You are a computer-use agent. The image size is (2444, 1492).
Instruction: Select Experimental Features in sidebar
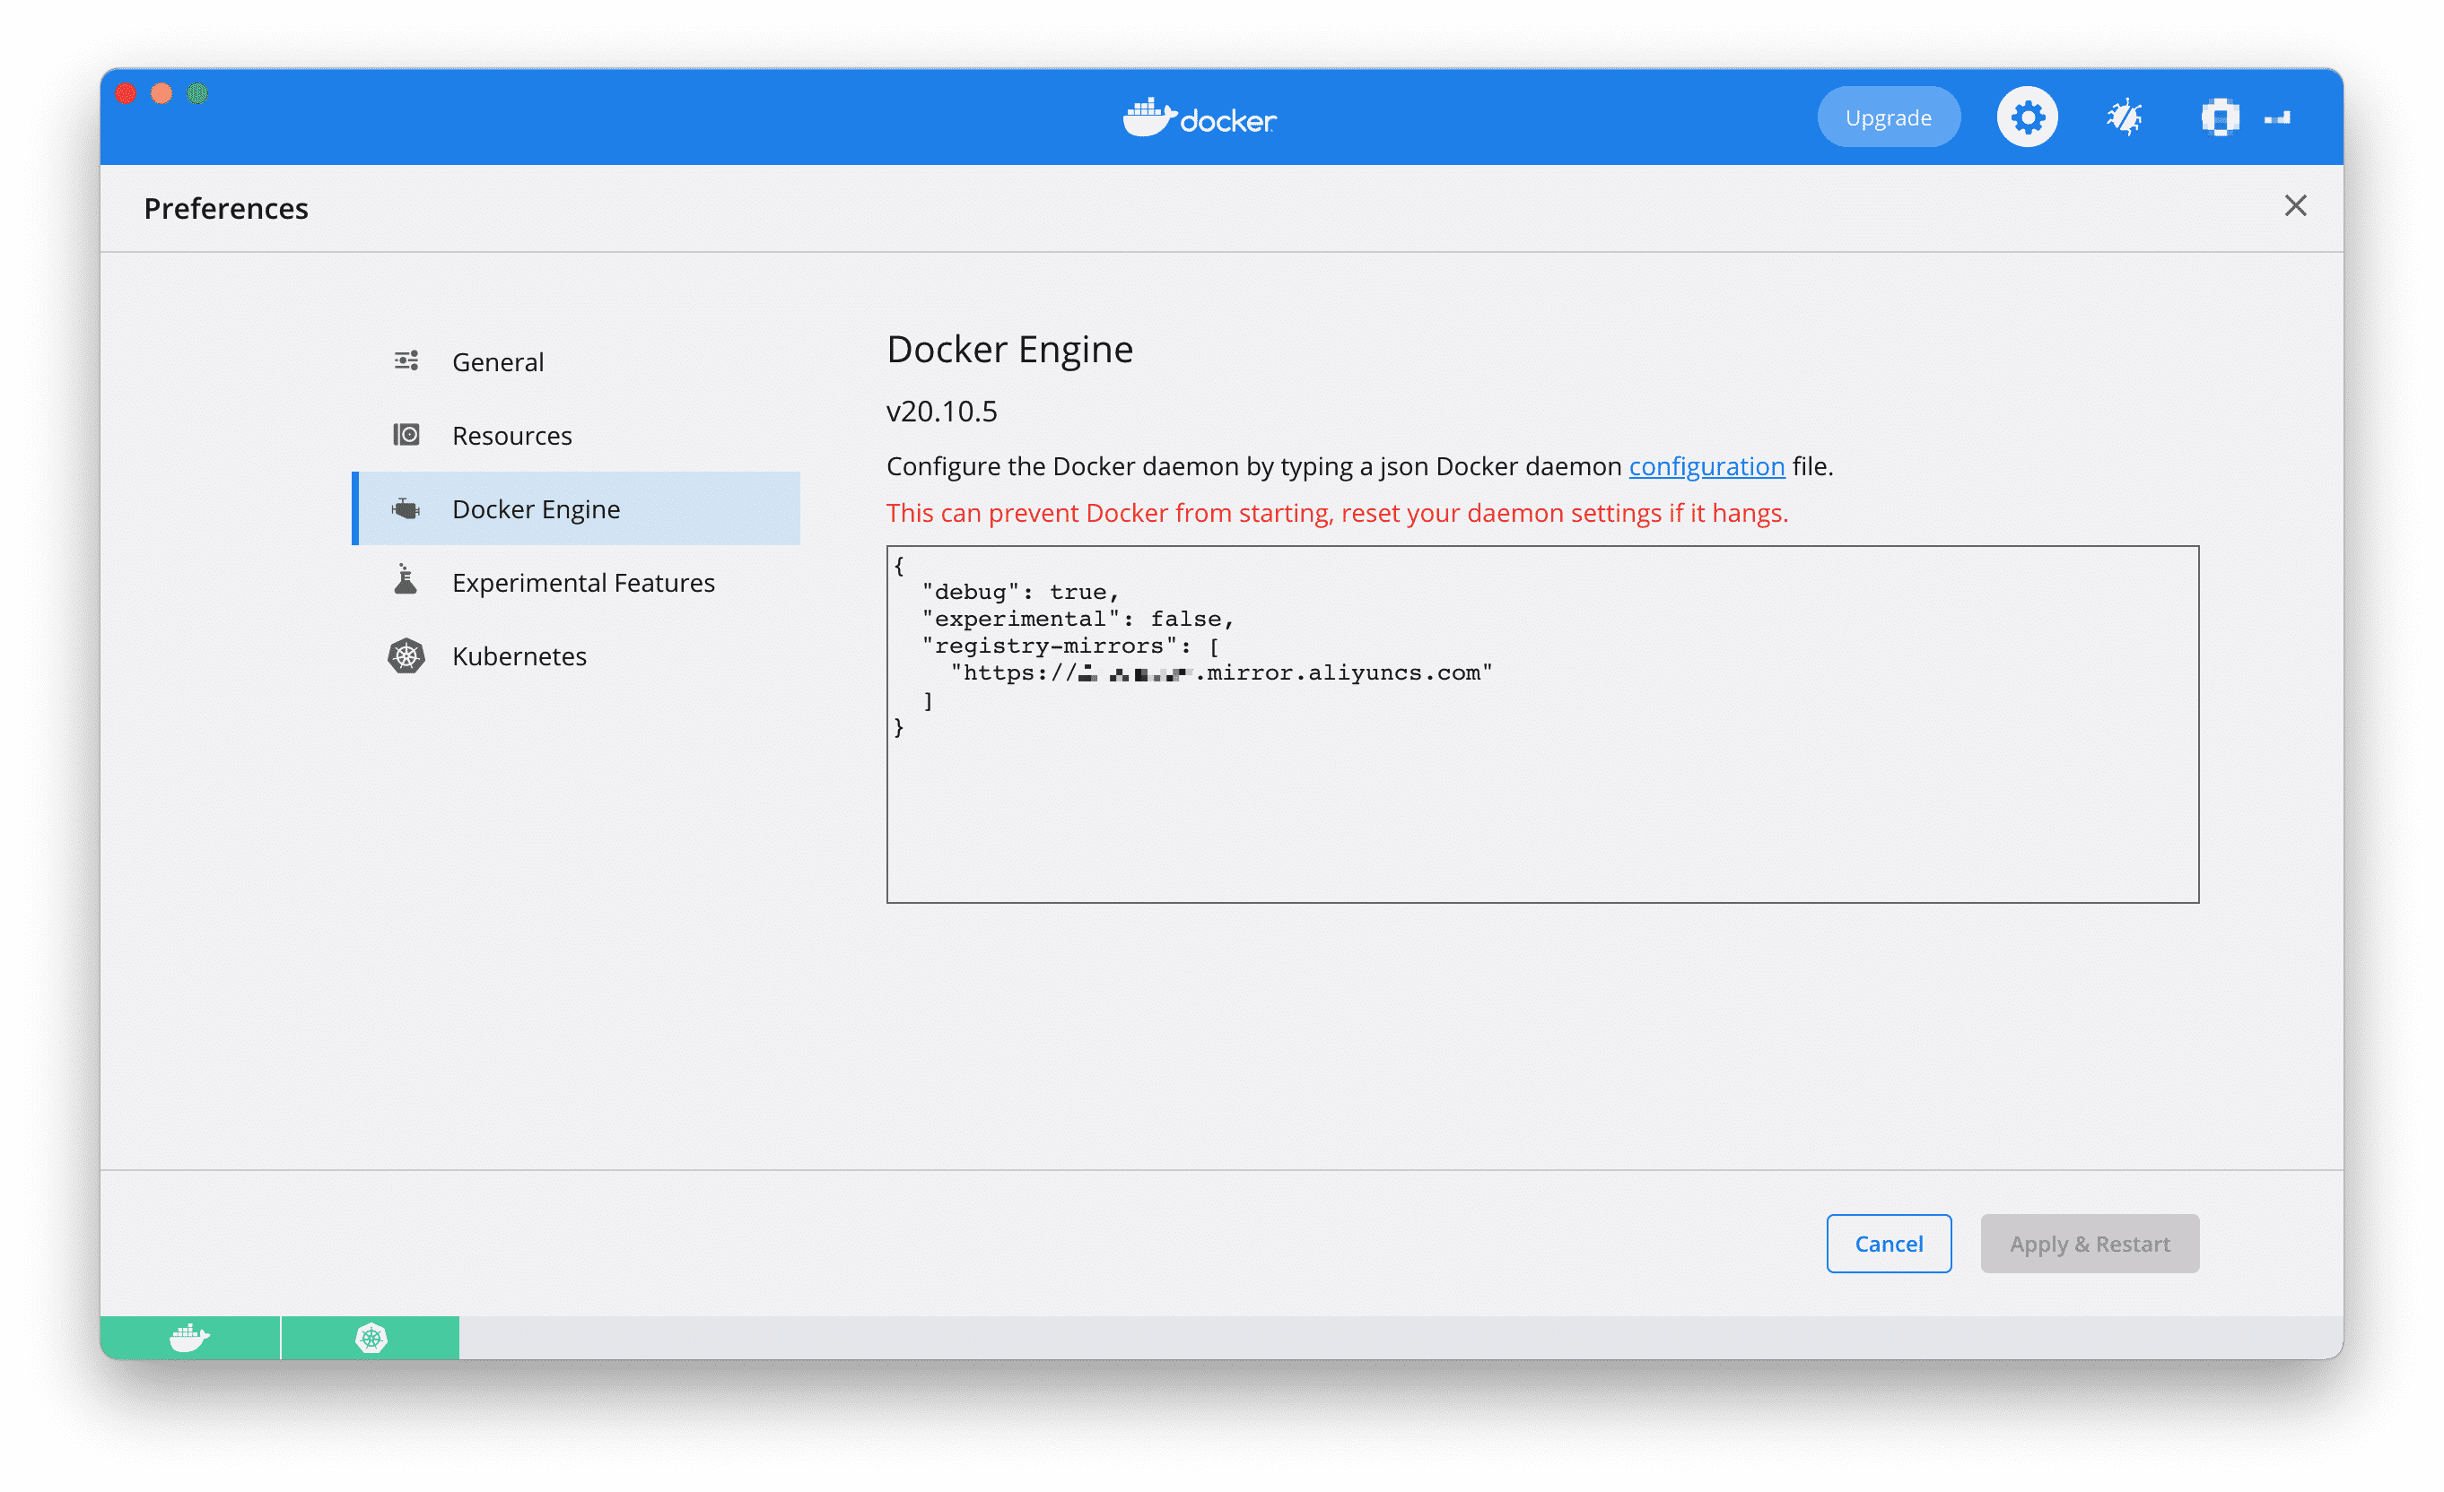click(583, 583)
